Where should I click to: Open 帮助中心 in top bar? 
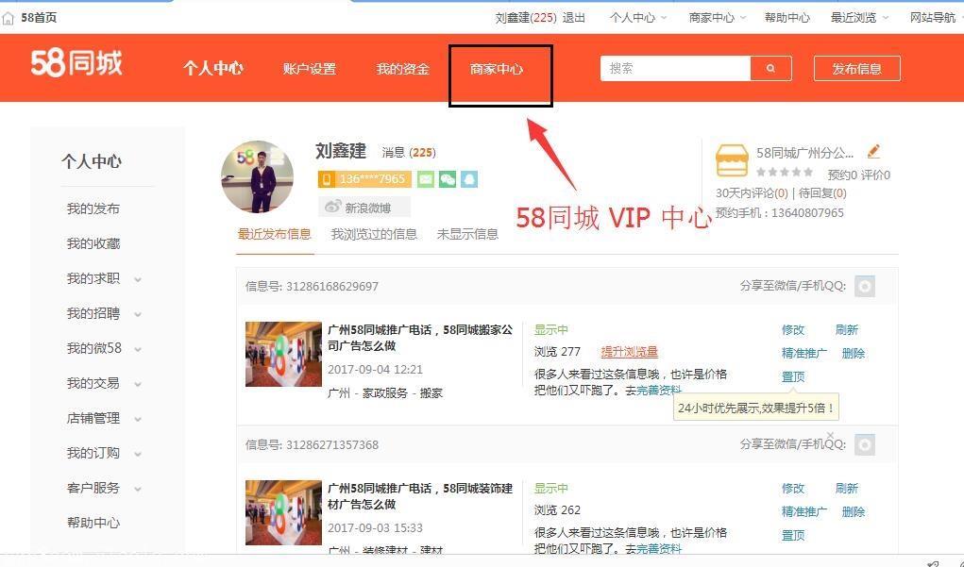pos(786,18)
